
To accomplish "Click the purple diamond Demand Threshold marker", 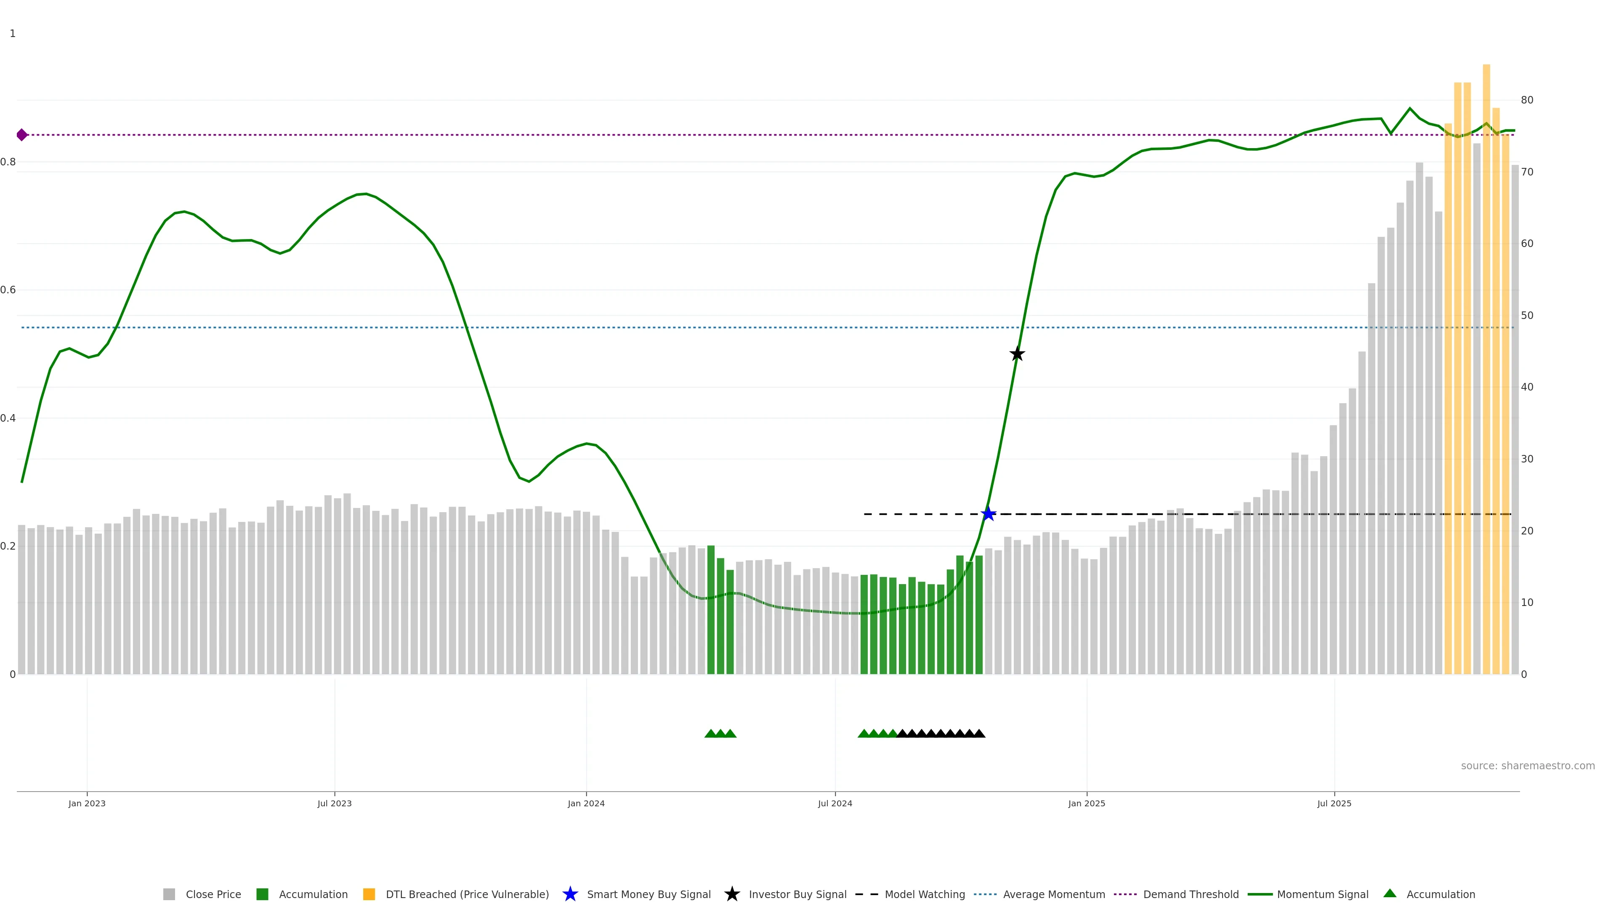I will coord(22,135).
